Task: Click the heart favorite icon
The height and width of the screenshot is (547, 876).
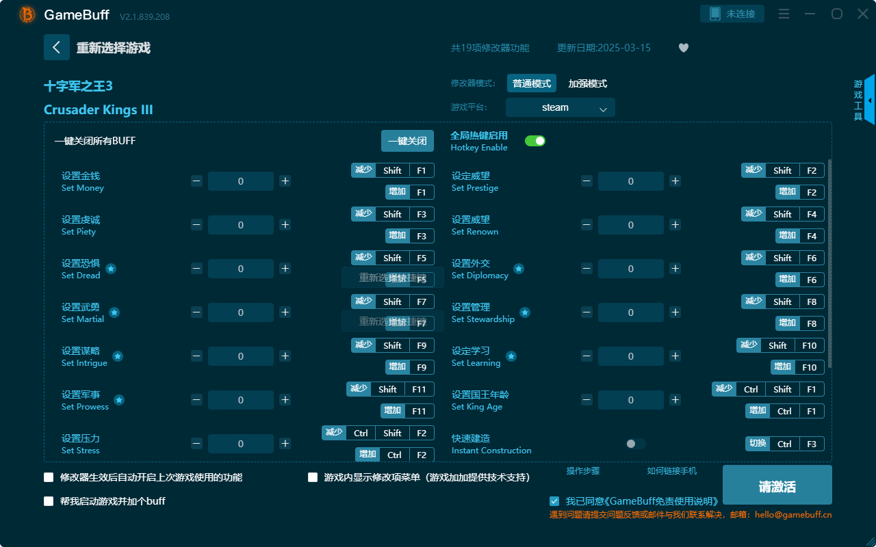Action: click(683, 48)
